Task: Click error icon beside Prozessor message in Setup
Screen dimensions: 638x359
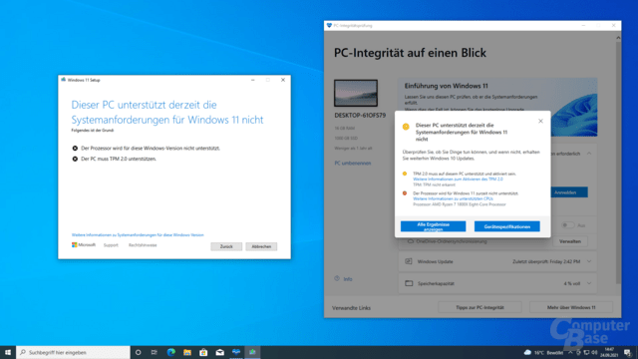Action: point(75,149)
